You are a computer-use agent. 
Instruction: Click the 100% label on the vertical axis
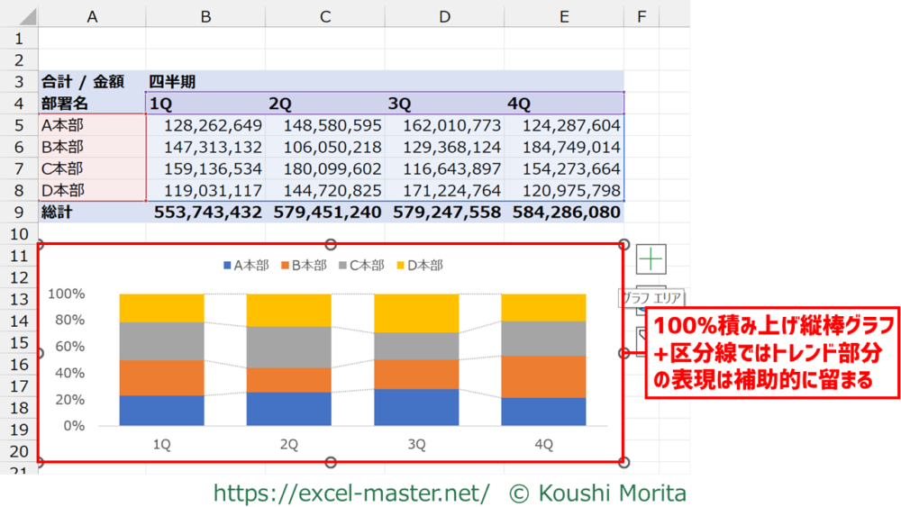[66, 294]
